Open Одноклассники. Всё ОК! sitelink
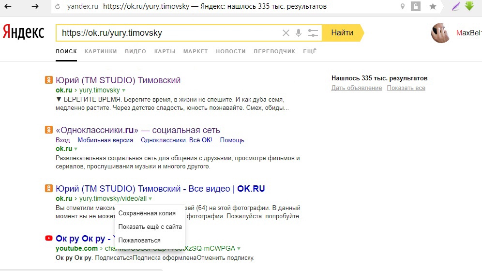 pyautogui.click(x=177, y=140)
